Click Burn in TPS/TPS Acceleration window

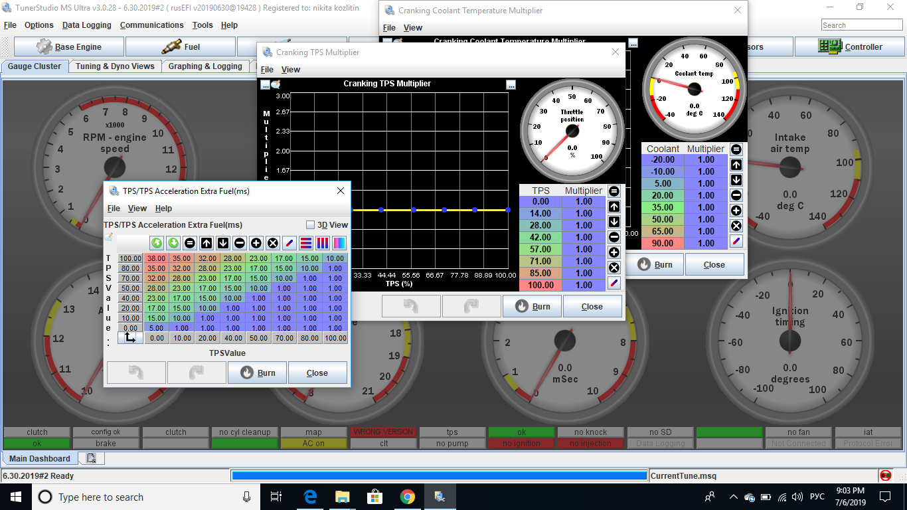tap(257, 373)
